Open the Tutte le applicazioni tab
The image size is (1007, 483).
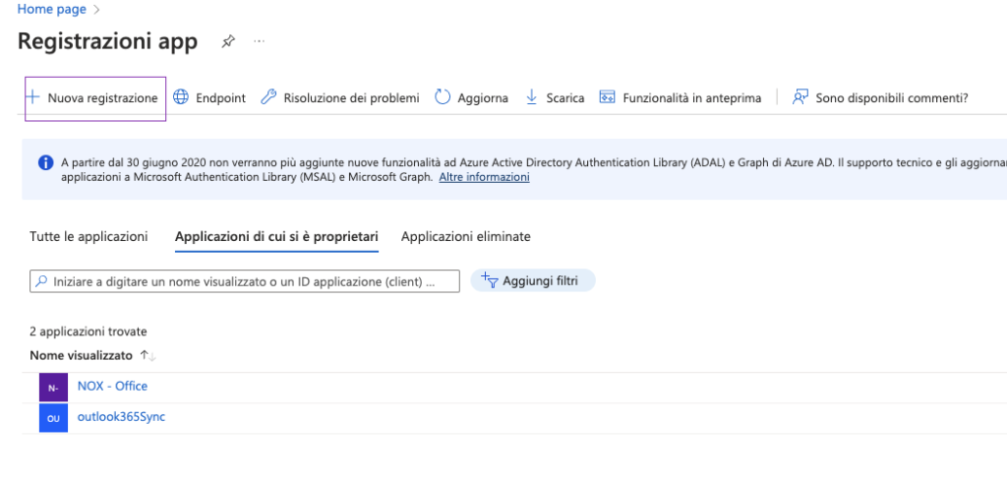(89, 236)
